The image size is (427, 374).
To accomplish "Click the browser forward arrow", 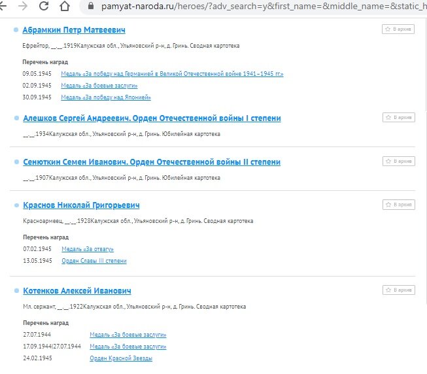I will click(x=23, y=6).
